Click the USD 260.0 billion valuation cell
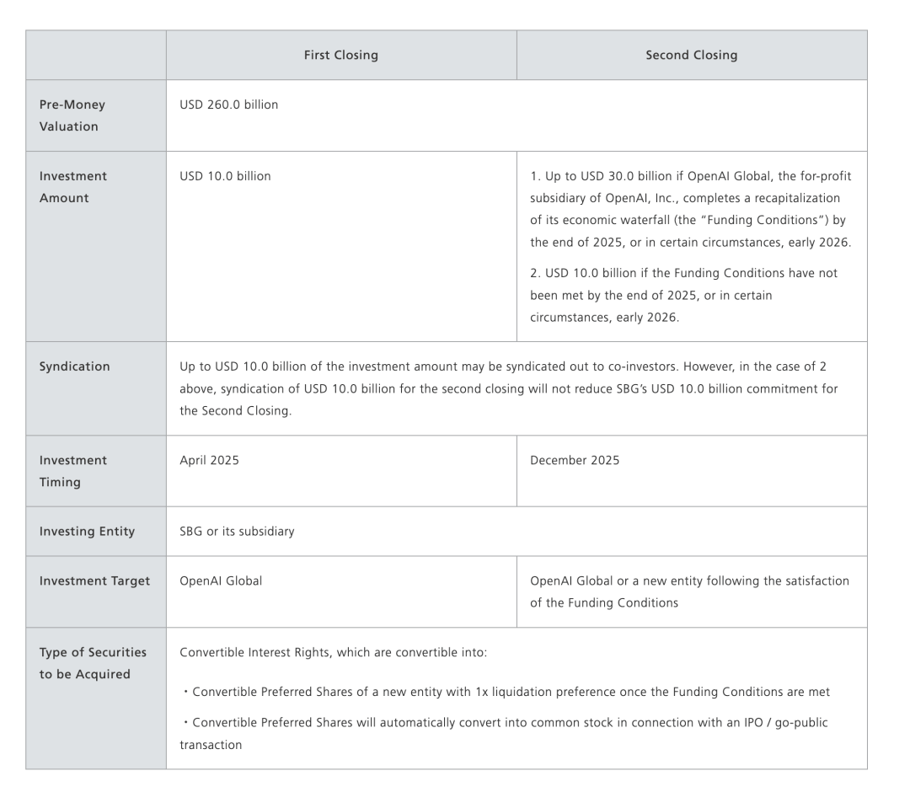Screen dimensions: 910x792 228,105
